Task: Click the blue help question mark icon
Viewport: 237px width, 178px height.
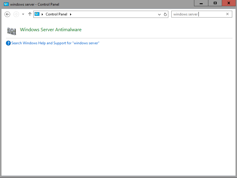Action: (8, 43)
